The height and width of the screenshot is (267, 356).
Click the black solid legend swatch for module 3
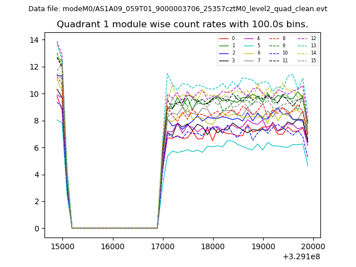point(224,61)
